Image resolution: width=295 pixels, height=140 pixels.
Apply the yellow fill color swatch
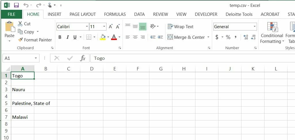[103, 37]
